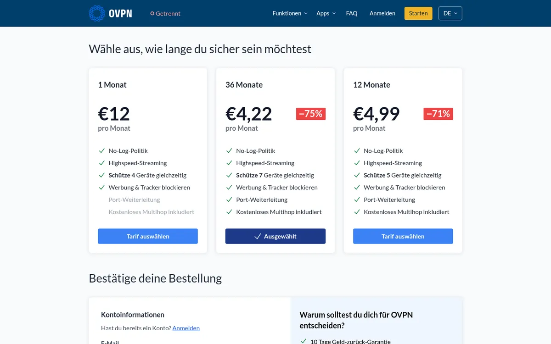Click the Getrennt connection status indicator
Viewport: 551px width, 344px height.
click(x=165, y=13)
